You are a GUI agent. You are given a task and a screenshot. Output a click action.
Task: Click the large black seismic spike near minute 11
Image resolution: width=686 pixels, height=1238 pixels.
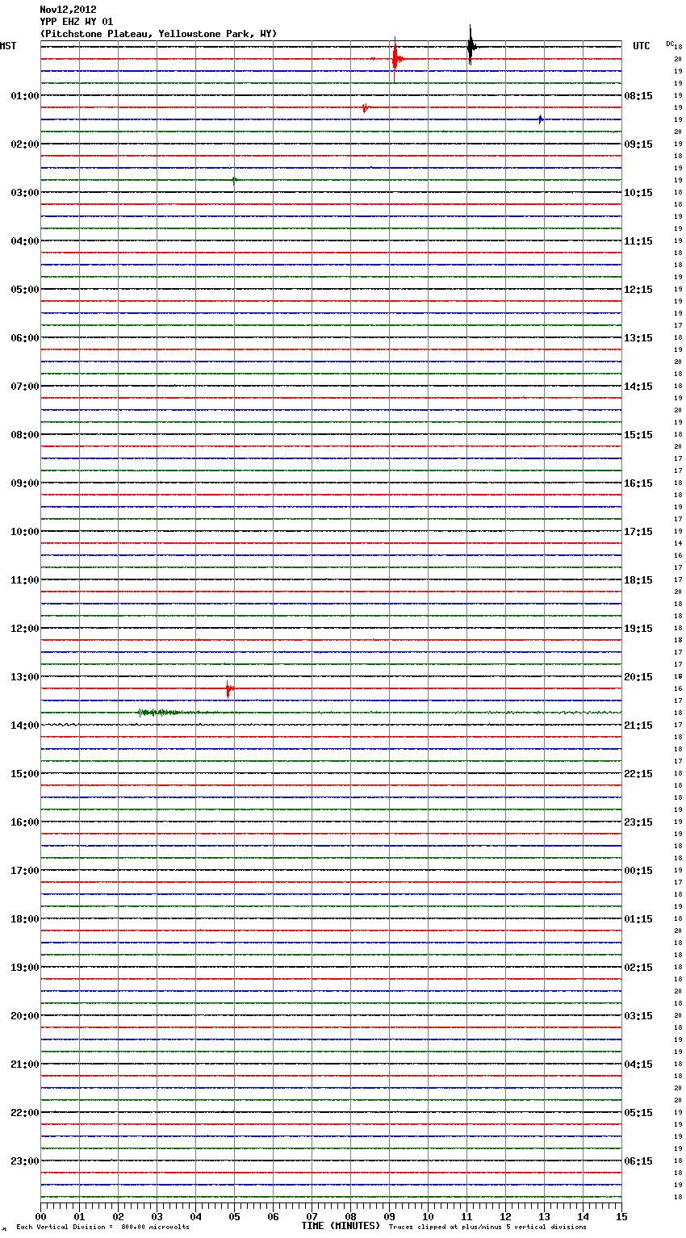(x=471, y=46)
